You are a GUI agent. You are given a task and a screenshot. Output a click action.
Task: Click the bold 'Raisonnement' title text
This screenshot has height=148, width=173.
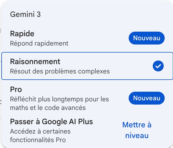point(35,62)
